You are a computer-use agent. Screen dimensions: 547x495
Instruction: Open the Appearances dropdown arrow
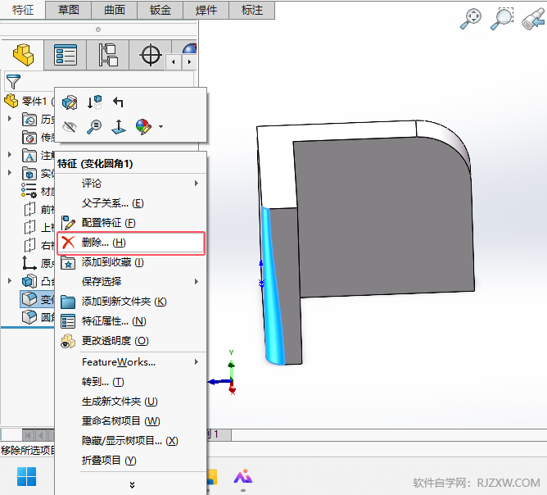pyautogui.click(x=160, y=127)
